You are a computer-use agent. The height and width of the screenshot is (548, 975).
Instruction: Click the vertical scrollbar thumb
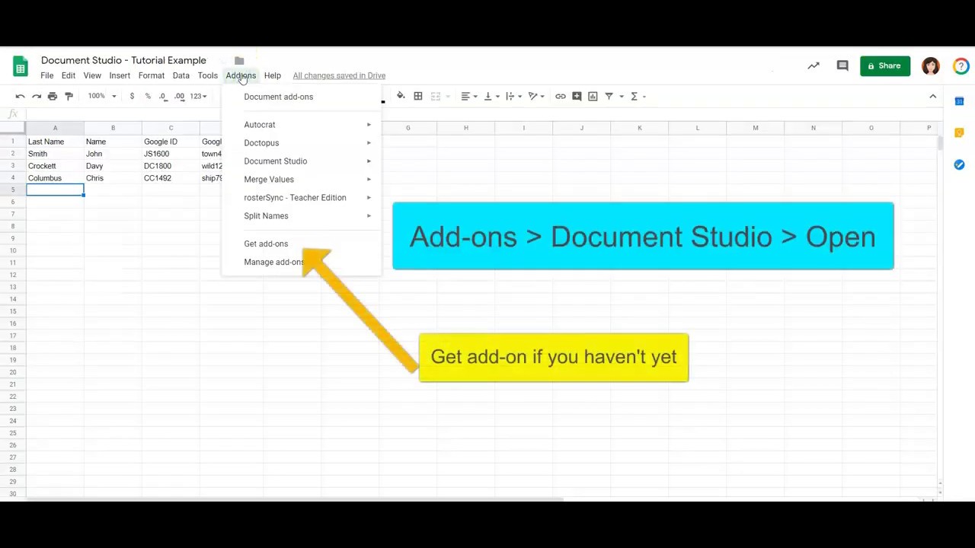[940, 143]
